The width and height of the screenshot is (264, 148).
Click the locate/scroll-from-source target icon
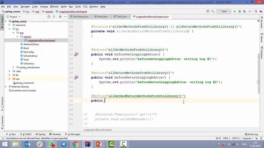coord(49,16)
